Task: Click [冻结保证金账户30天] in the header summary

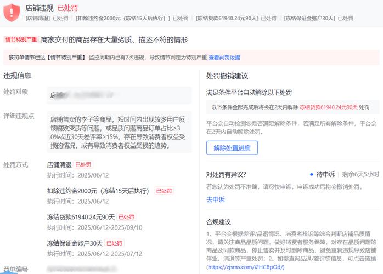Action: click(x=309, y=18)
